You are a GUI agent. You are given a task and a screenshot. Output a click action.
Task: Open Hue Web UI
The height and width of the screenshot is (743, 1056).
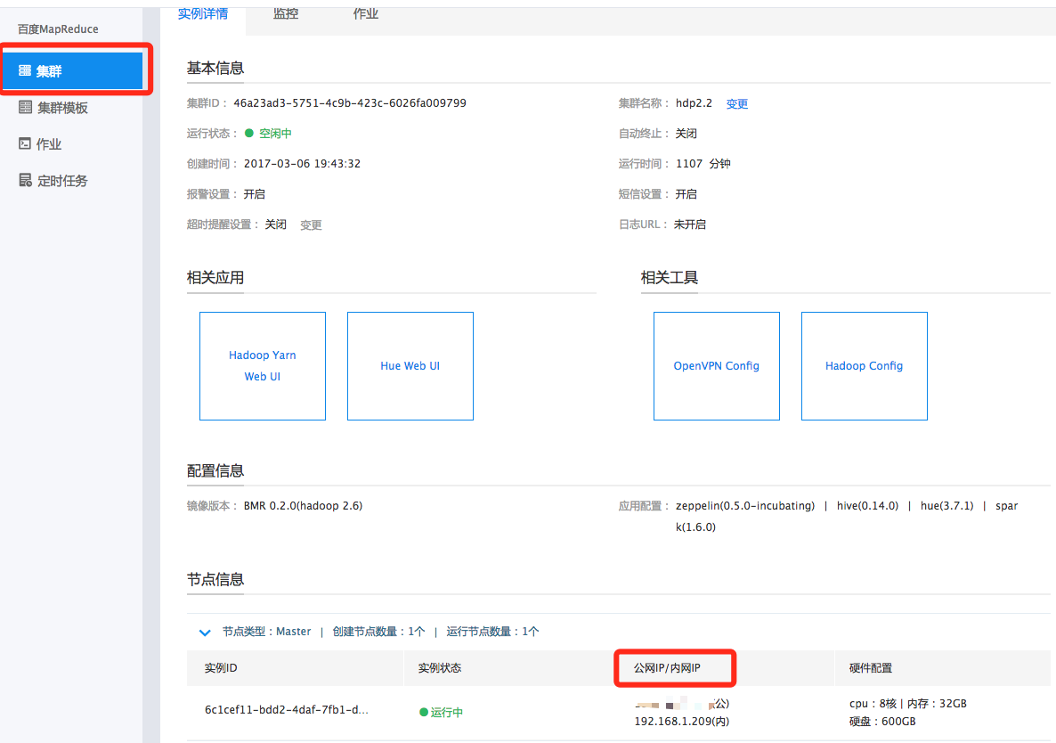pos(410,366)
